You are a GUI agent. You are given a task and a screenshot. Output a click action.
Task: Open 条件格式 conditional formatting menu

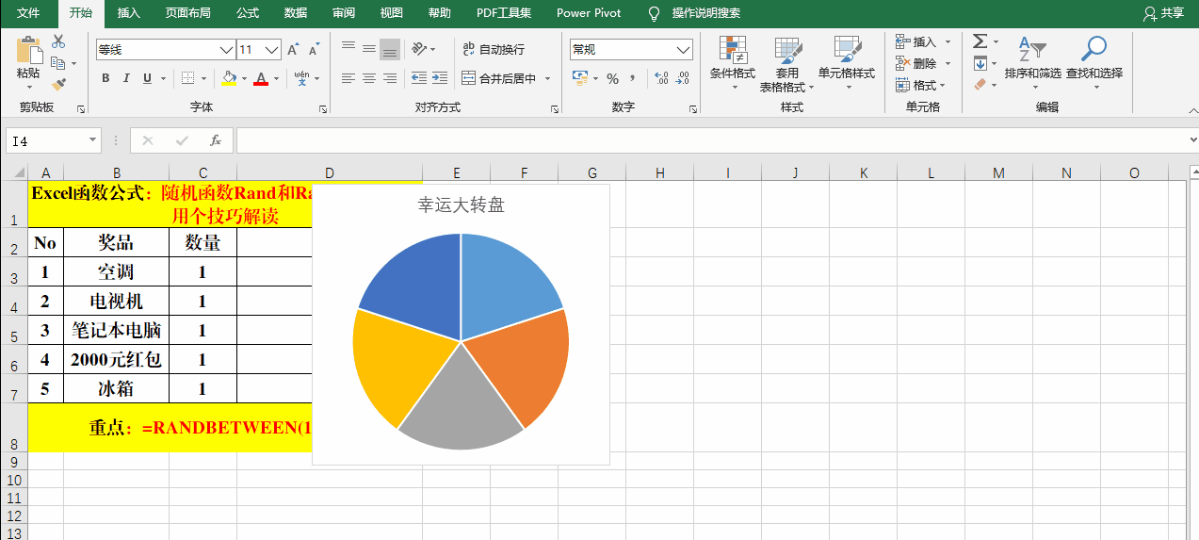pyautogui.click(x=733, y=62)
